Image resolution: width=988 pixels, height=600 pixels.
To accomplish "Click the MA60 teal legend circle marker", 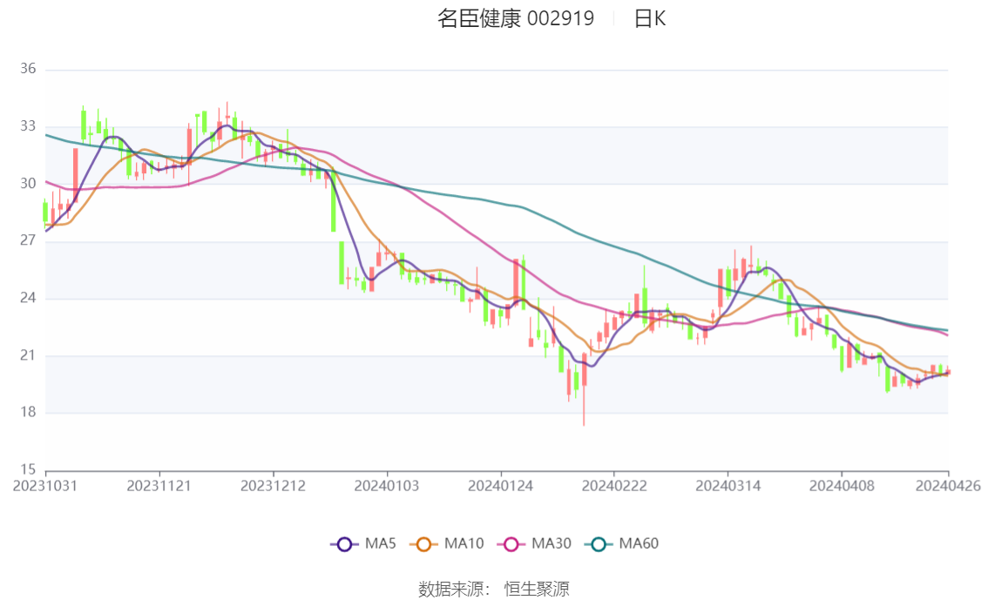I will tap(599, 544).
